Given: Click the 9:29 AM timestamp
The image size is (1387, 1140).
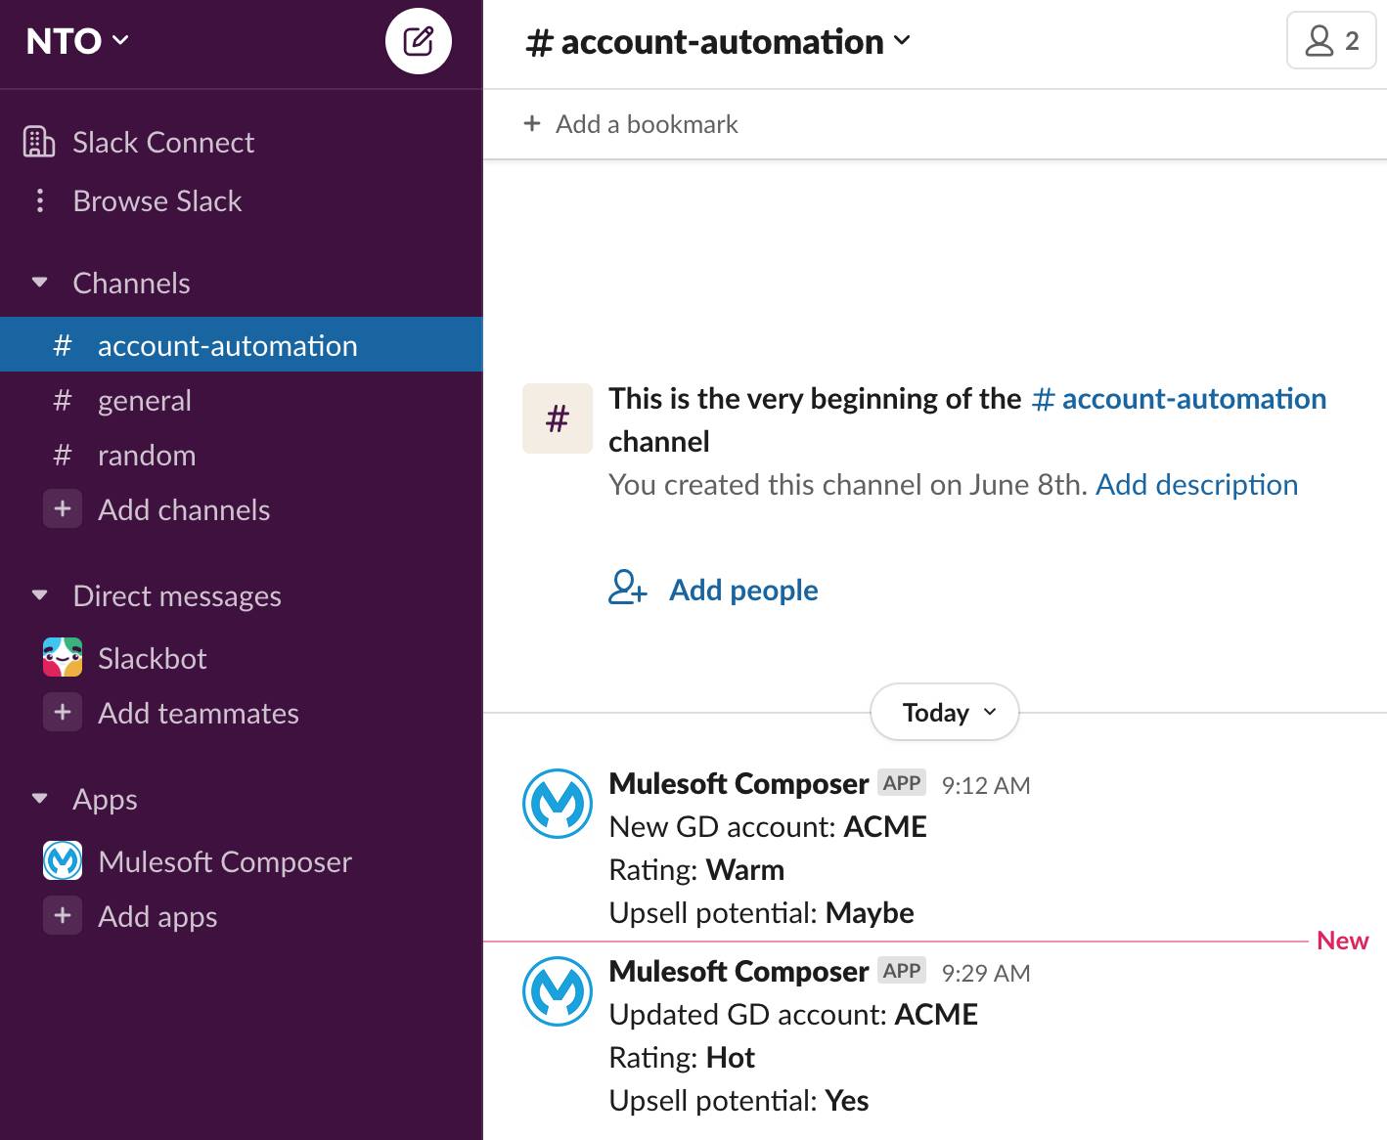Looking at the screenshot, I should (986, 973).
